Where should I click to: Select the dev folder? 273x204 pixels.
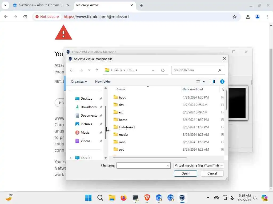(121, 105)
